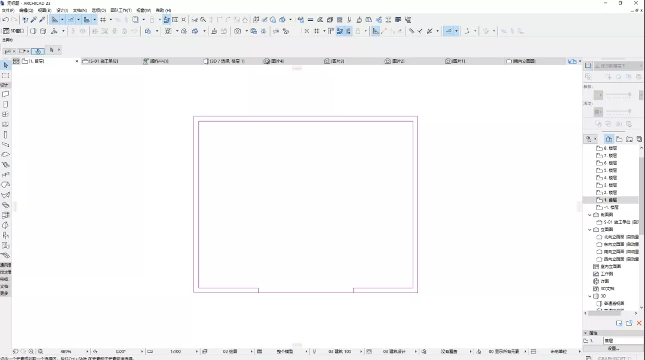
Task: Switch to the S-01 施工单位 section tab
Action: [100, 61]
